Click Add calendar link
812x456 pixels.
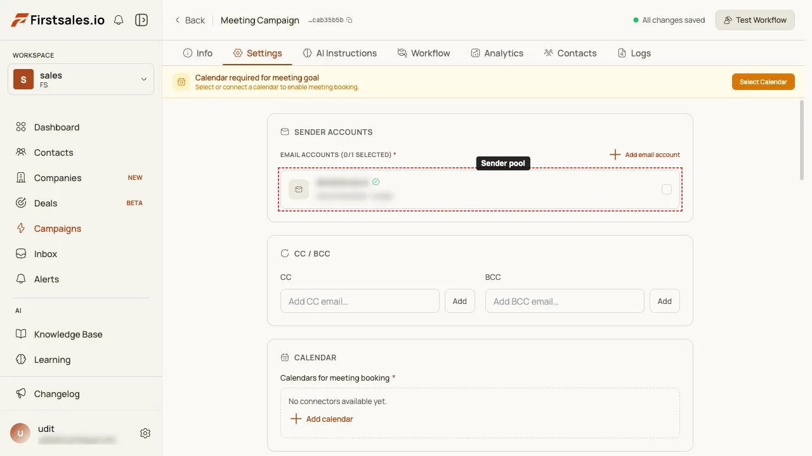tap(322, 419)
